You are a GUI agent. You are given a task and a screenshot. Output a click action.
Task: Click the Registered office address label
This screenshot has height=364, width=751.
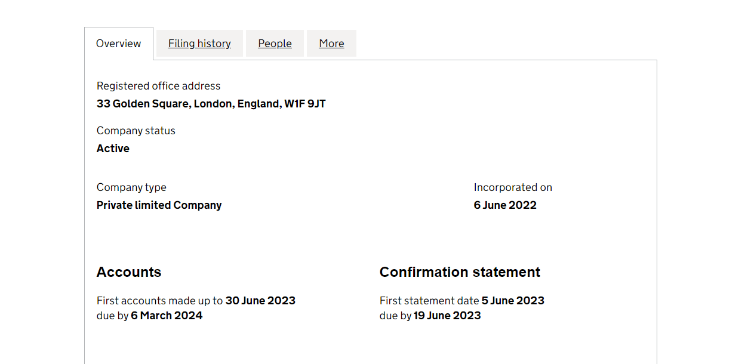tap(158, 86)
